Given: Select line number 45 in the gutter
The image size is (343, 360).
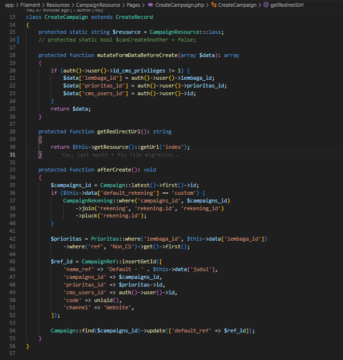Looking at the screenshot, I should (x=13, y=261).
